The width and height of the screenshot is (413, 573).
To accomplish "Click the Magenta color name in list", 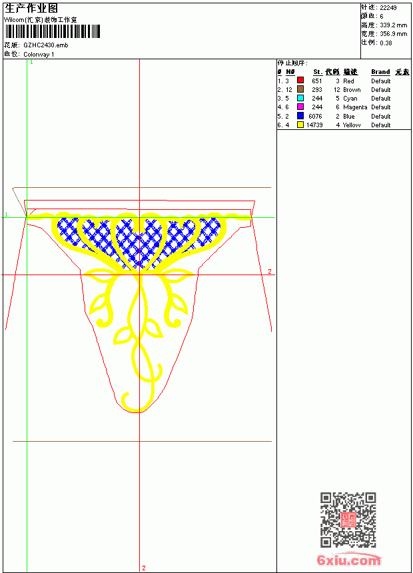I will pyautogui.click(x=355, y=107).
